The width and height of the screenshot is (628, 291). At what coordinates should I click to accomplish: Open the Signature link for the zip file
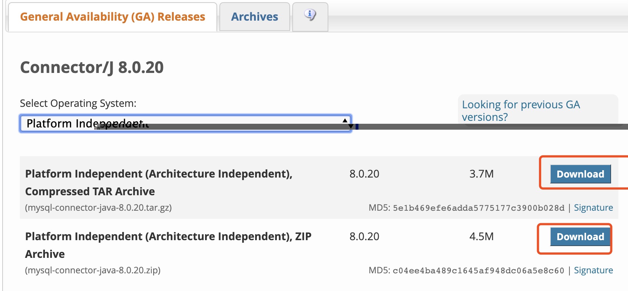593,270
